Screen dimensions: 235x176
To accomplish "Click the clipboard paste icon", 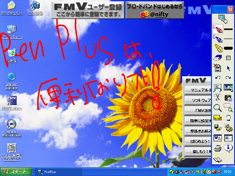I will point(228,98).
